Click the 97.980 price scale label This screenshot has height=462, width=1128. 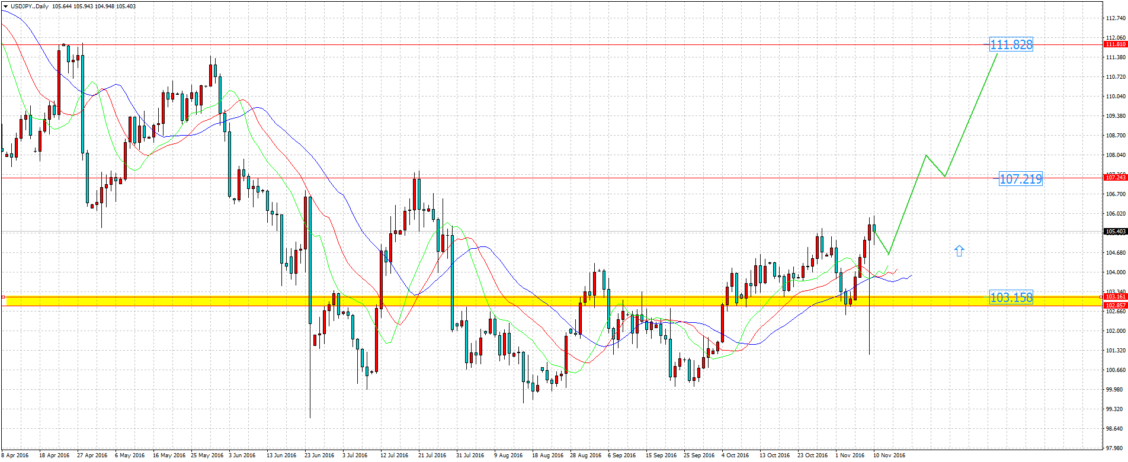tap(1116, 448)
